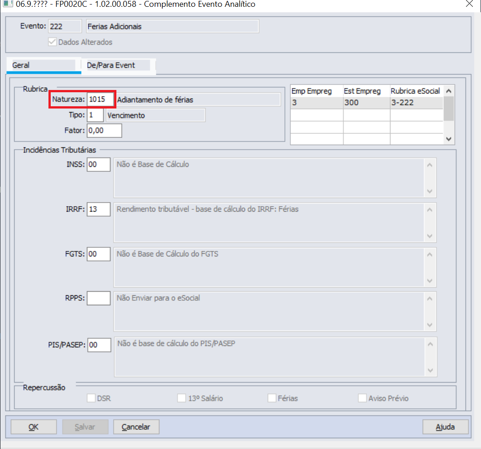Click the Tipo code field

pyautogui.click(x=95, y=115)
